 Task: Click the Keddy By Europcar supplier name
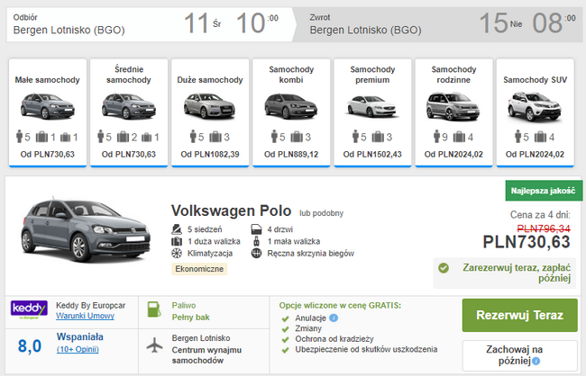pos(91,306)
